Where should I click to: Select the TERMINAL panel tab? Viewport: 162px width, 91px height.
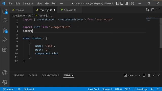pos(69,75)
